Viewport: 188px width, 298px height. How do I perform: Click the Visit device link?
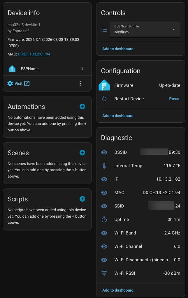pos(19,84)
